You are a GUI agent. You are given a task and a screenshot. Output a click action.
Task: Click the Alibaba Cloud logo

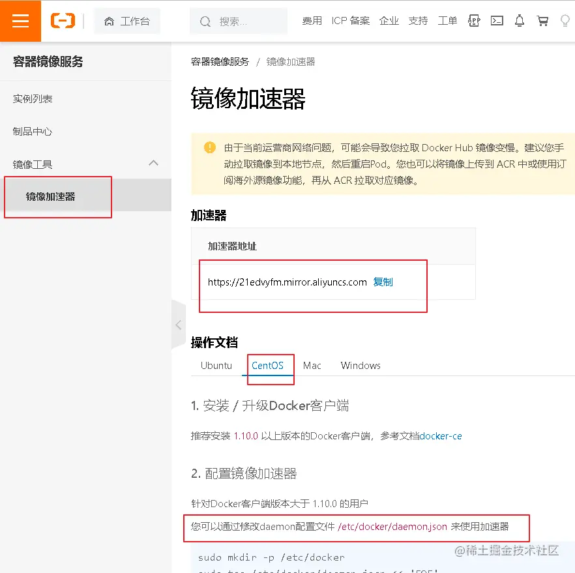63,20
